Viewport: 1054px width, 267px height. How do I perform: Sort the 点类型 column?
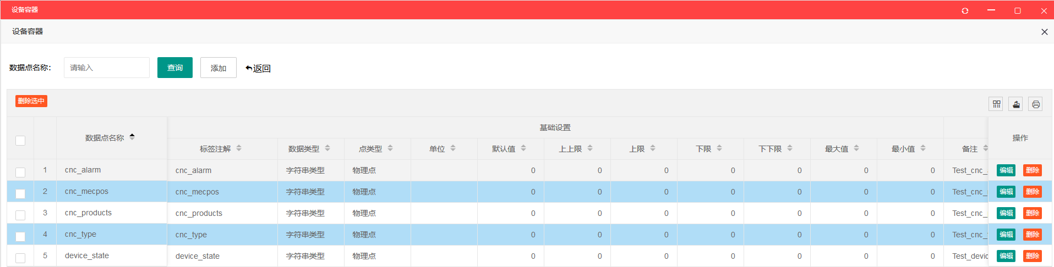click(390, 148)
